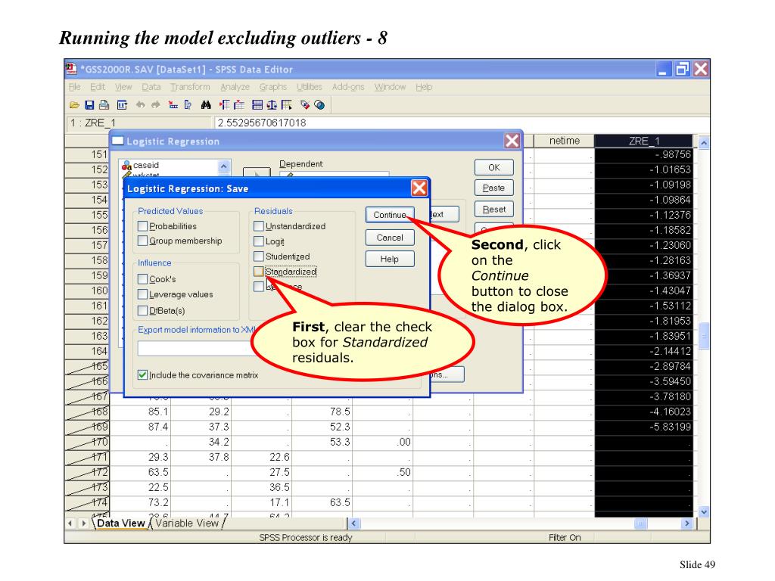The width and height of the screenshot is (775, 581).
Task: Open the Graphs menu
Action: coord(273,87)
